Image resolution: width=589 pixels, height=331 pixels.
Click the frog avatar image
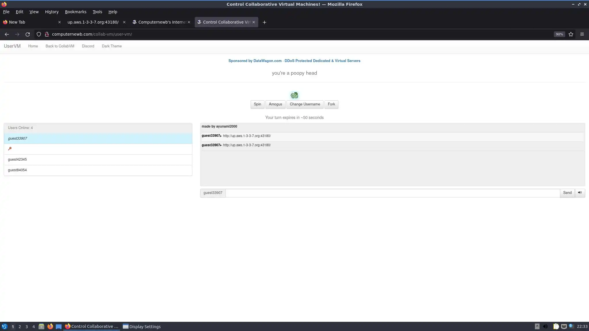(x=294, y=95)
